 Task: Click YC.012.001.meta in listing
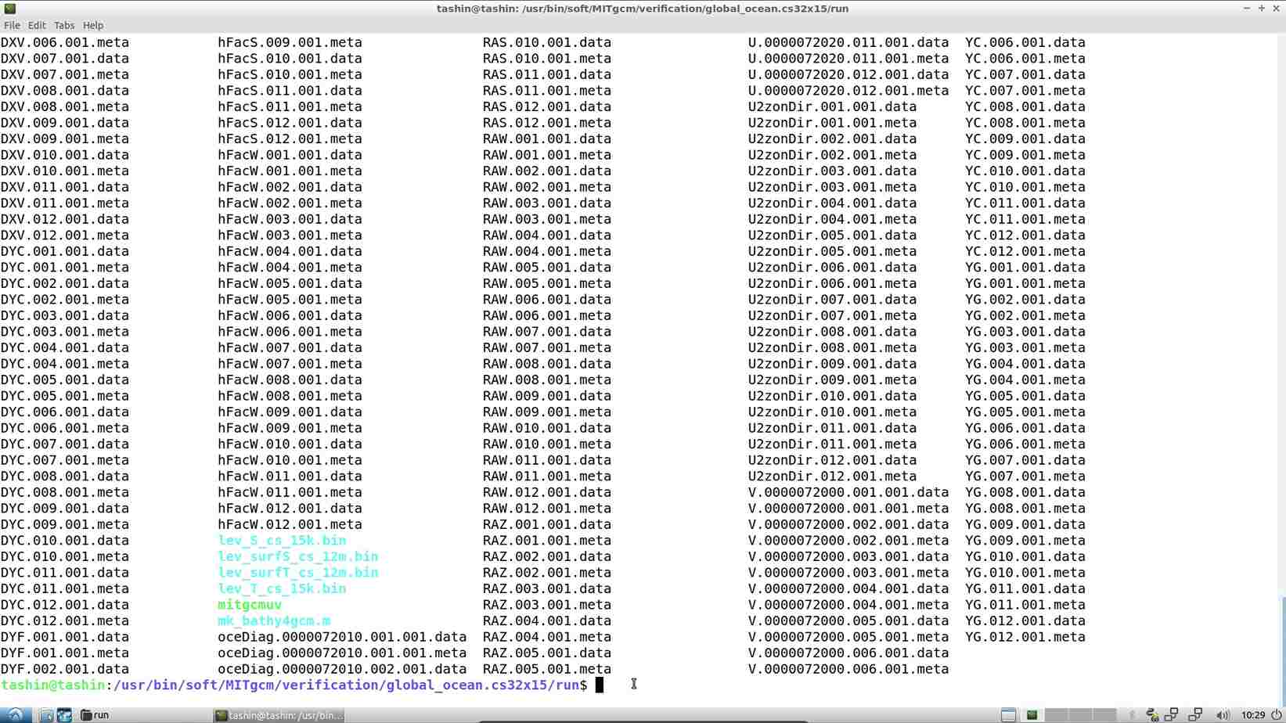(1025, 251)
